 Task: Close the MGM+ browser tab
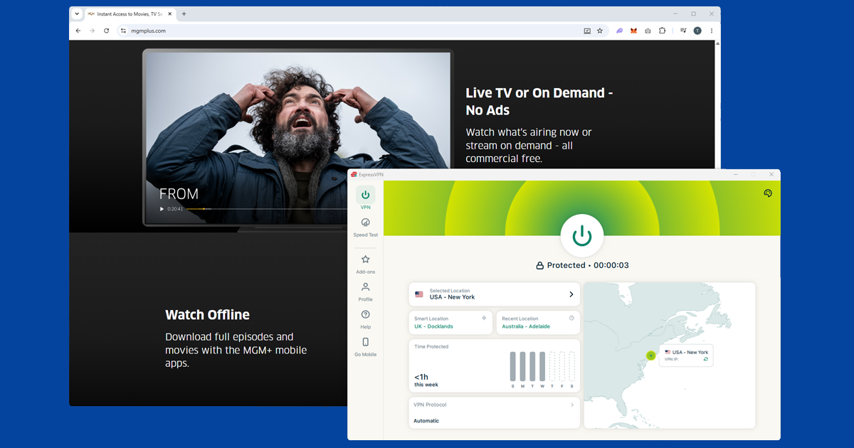[x=169, y=14]
